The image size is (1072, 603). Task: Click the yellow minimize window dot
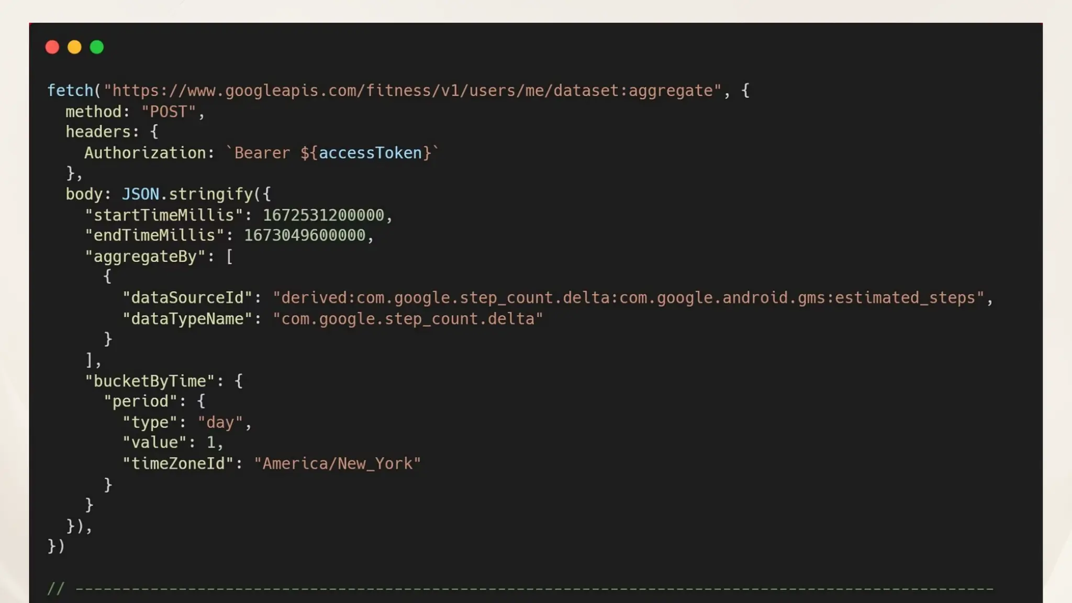pyautogui.click(x=74, y=48)
